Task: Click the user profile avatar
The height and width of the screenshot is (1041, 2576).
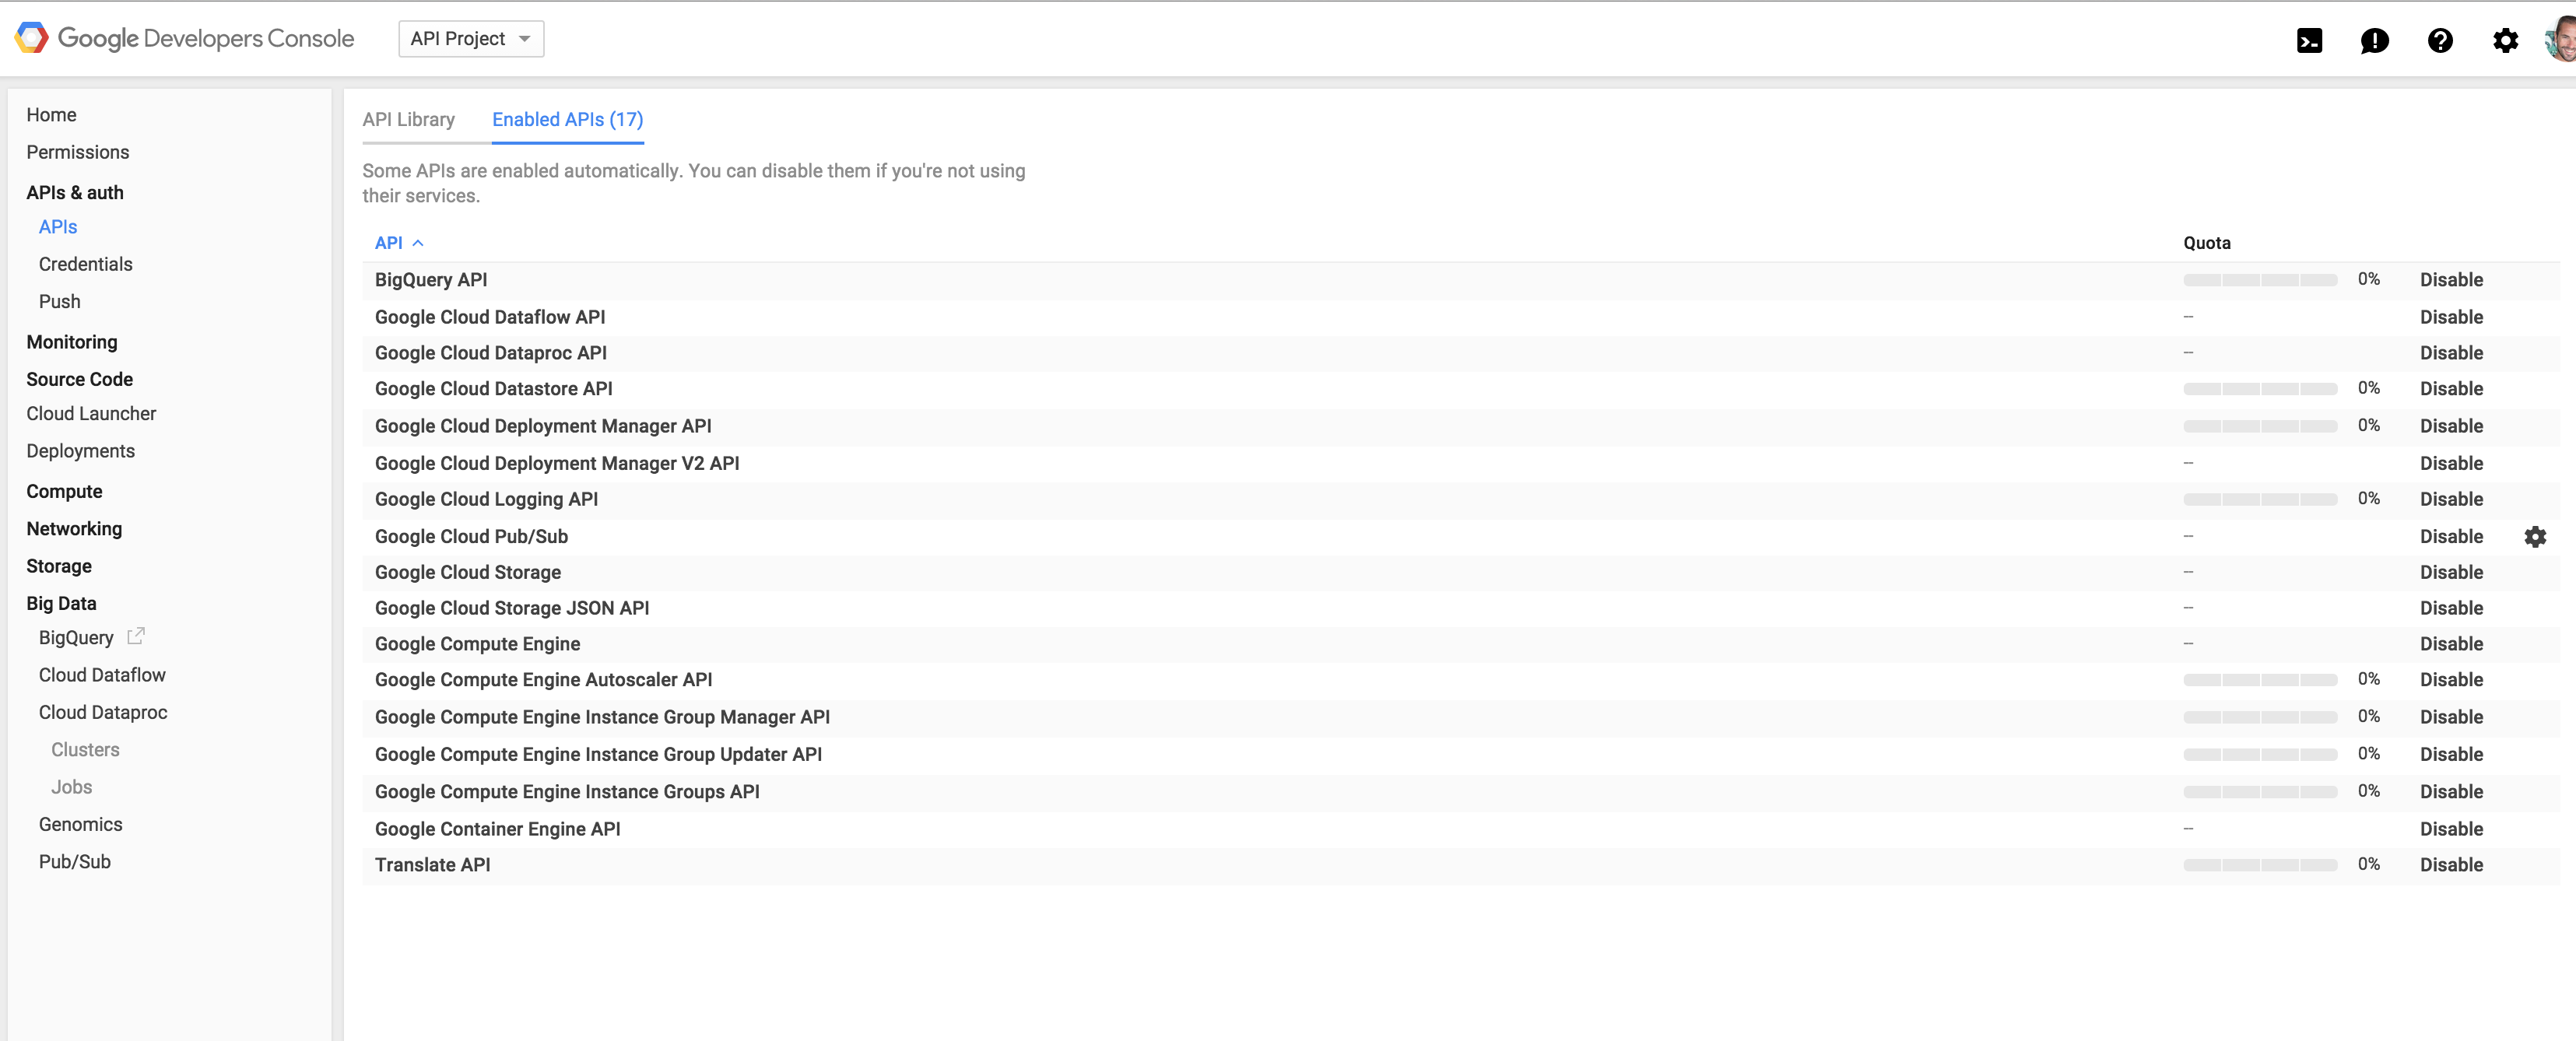Action: coord(2562,40)
